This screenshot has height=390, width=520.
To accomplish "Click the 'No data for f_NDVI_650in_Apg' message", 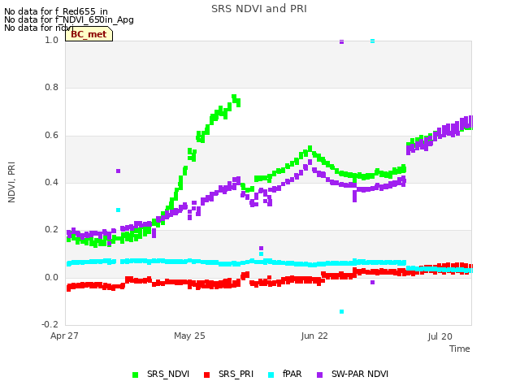I will tap(69, 19).
